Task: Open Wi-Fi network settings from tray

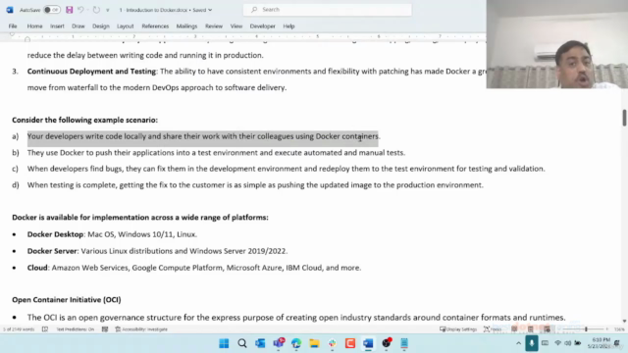Action: 557,343
